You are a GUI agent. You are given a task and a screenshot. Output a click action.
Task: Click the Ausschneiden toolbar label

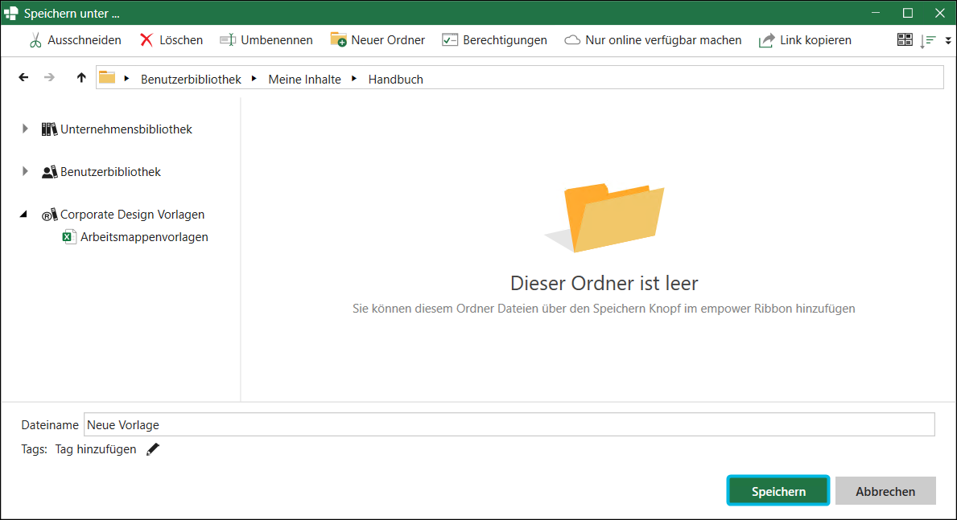(85, 40)
